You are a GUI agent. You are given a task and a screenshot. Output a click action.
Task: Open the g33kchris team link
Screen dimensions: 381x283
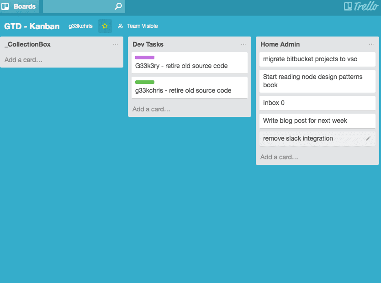click(x=80, y=26)
